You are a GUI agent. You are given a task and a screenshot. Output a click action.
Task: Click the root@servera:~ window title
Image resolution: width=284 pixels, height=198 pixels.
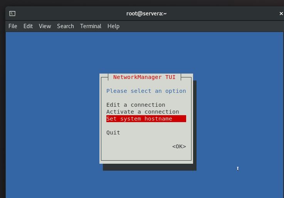(146, 13)
